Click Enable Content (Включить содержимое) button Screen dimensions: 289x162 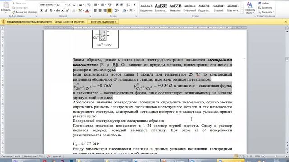[x=103, y=22]
